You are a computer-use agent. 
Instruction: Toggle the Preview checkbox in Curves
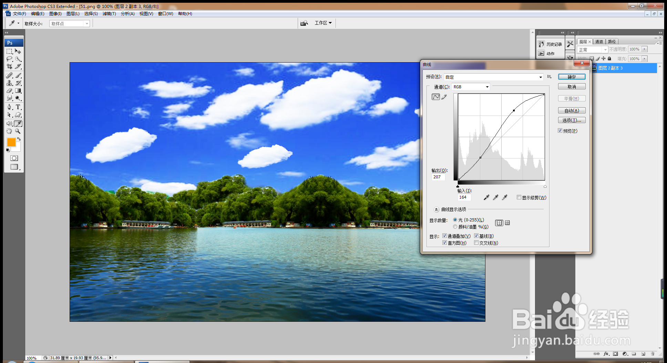pyautogui.click(x=560, y=131)
